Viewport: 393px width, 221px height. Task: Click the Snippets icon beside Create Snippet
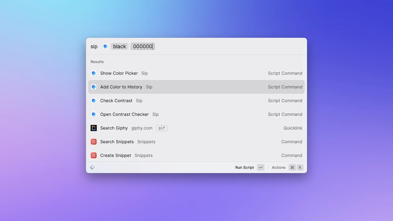(94, 155)
